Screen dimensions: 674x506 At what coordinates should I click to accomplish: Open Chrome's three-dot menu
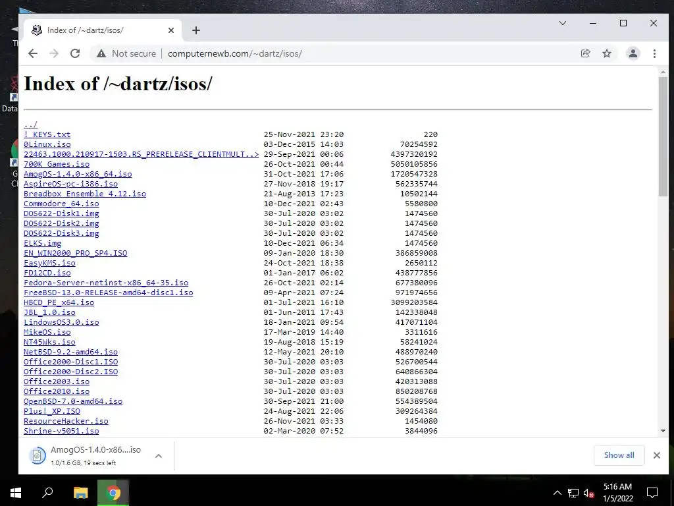[x=654, y=53]
